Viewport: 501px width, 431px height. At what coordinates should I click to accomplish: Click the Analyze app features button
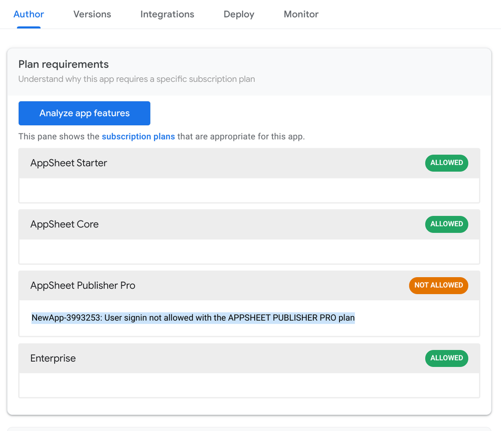[x=84, y=113]
